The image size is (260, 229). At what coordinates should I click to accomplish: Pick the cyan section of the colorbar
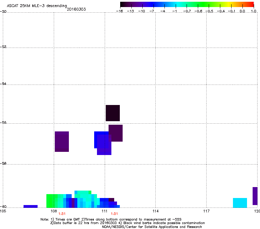coord(177,5)
